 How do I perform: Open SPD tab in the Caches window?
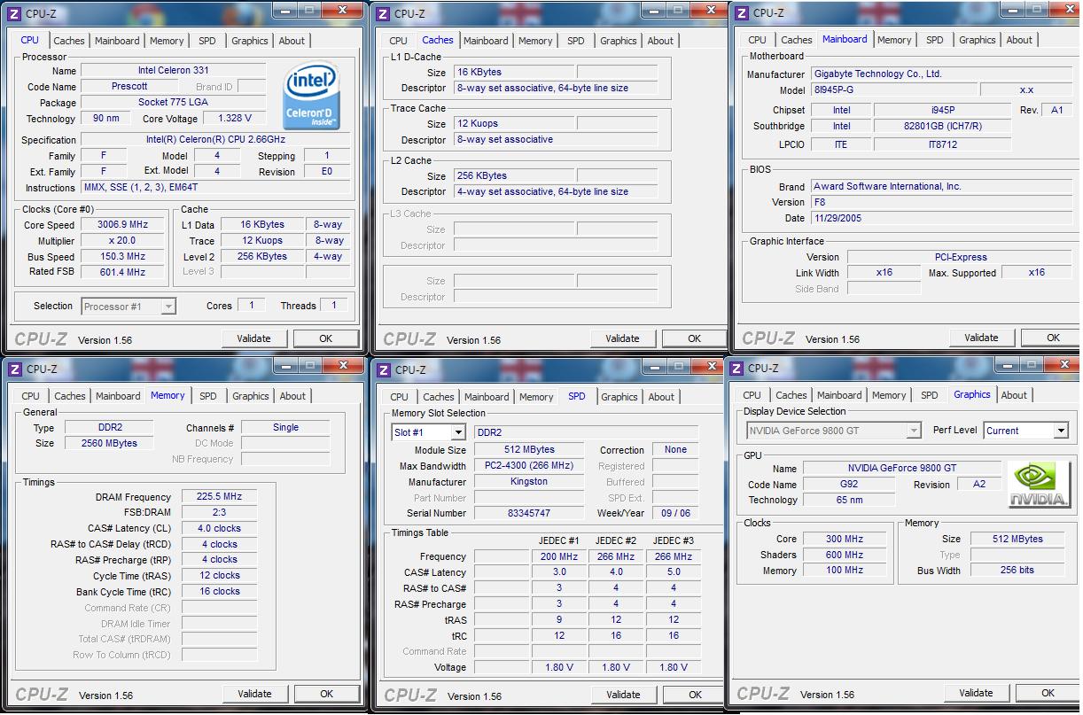[x=576, y=41]
